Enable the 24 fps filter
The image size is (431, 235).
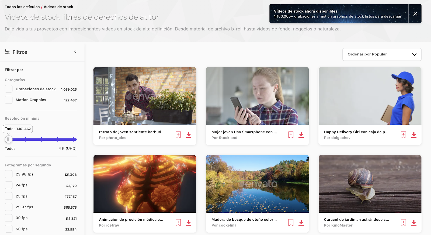pos(9,185)
